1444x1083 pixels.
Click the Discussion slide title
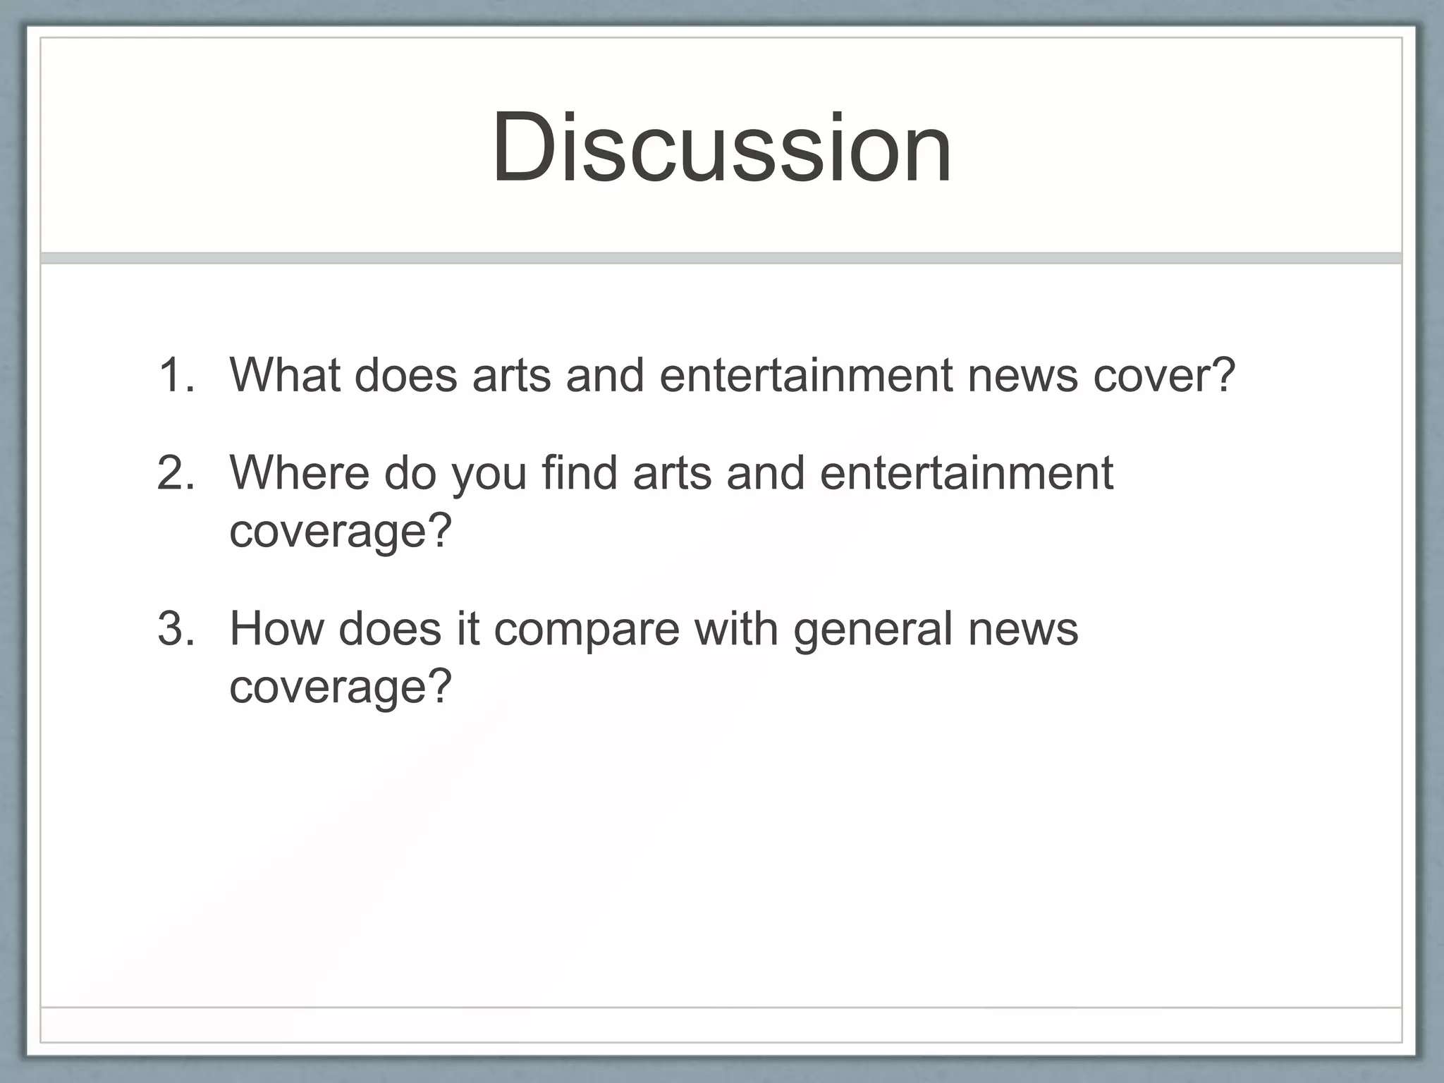[721, 147]
